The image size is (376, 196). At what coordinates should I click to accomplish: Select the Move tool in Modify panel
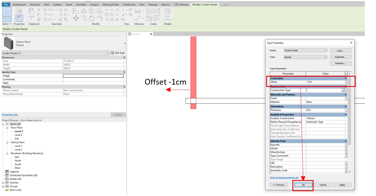point(76,19)
